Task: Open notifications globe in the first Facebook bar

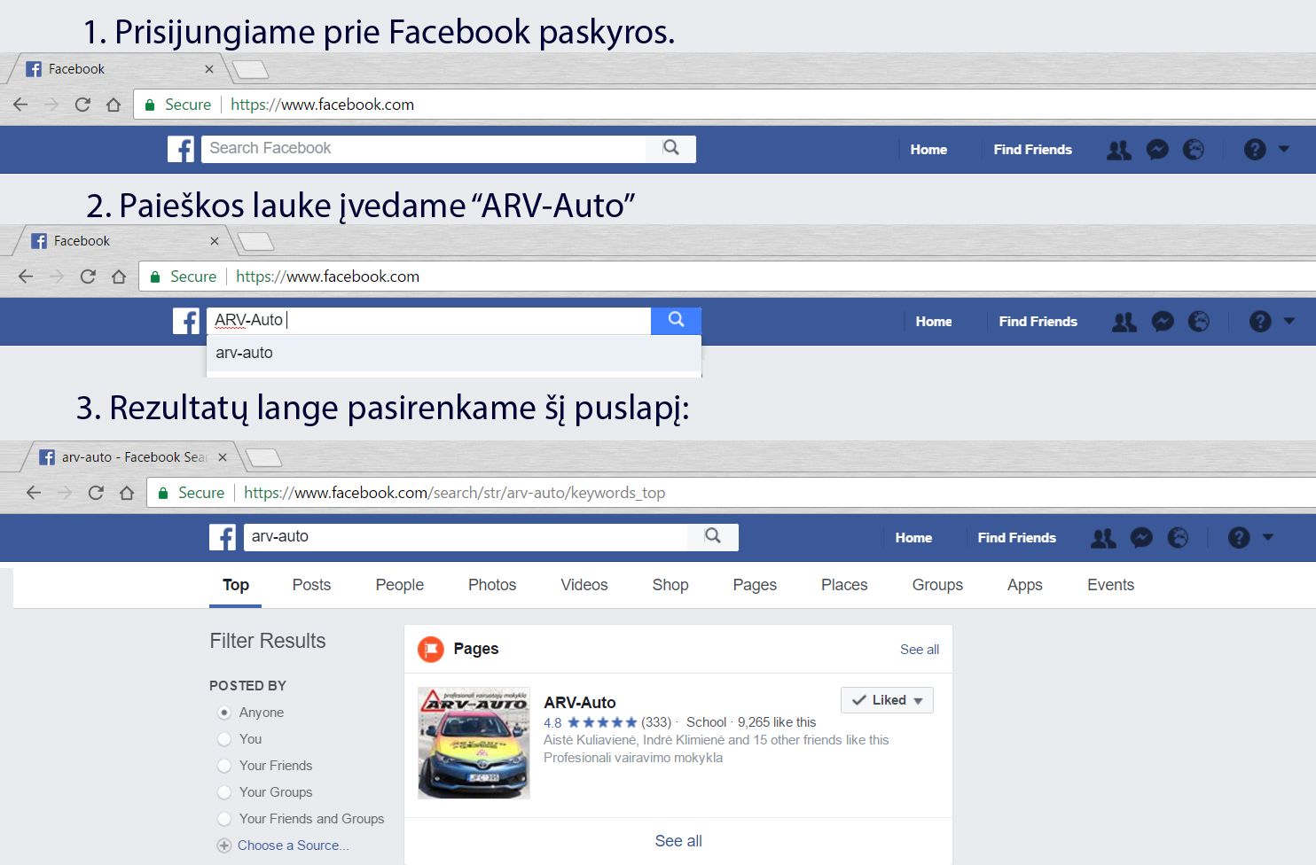Action: point(1194,150)
